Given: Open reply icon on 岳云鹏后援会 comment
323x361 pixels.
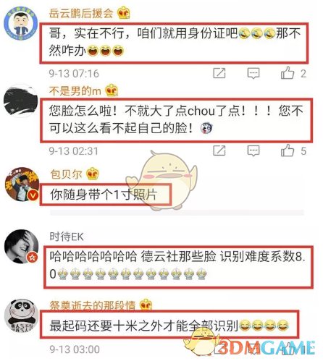Looking at the screenshot, I should 253,73.
